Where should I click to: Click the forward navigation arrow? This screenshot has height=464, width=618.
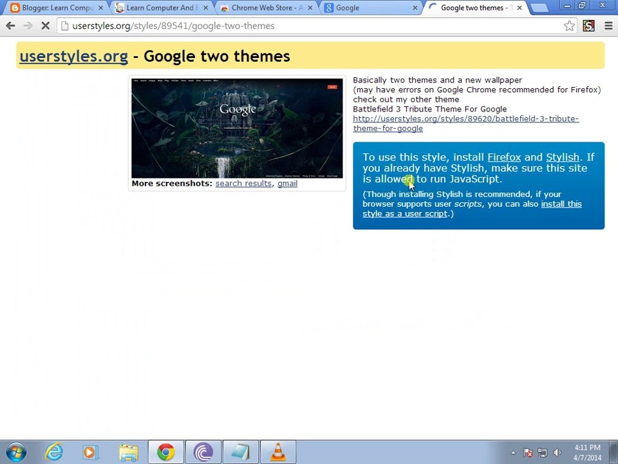(28, 26)
